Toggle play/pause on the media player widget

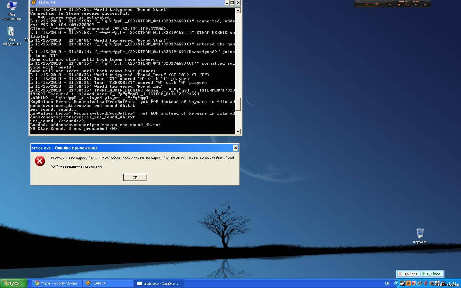390,4
